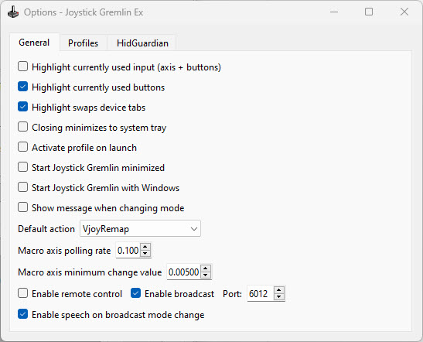Enable Highlight currently used input (axis + buttons)
This screenshot has width=423, height=342.
tap(22, 67)
